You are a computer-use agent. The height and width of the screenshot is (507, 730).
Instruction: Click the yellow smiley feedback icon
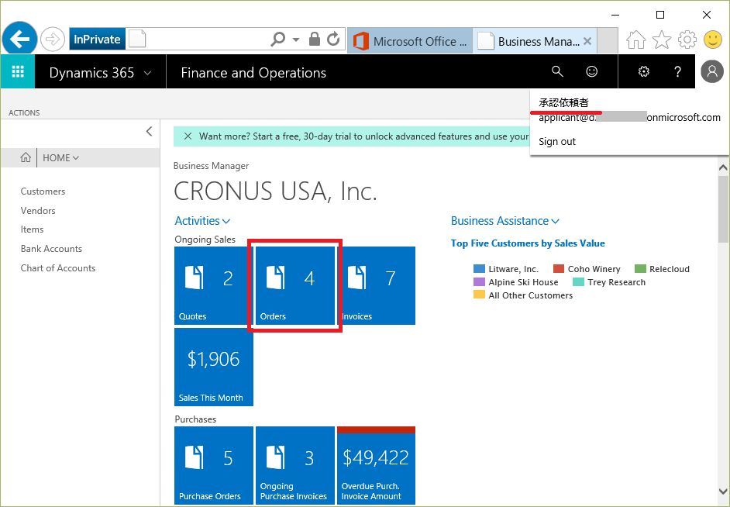pyautogui.click(x=713, y=40)
